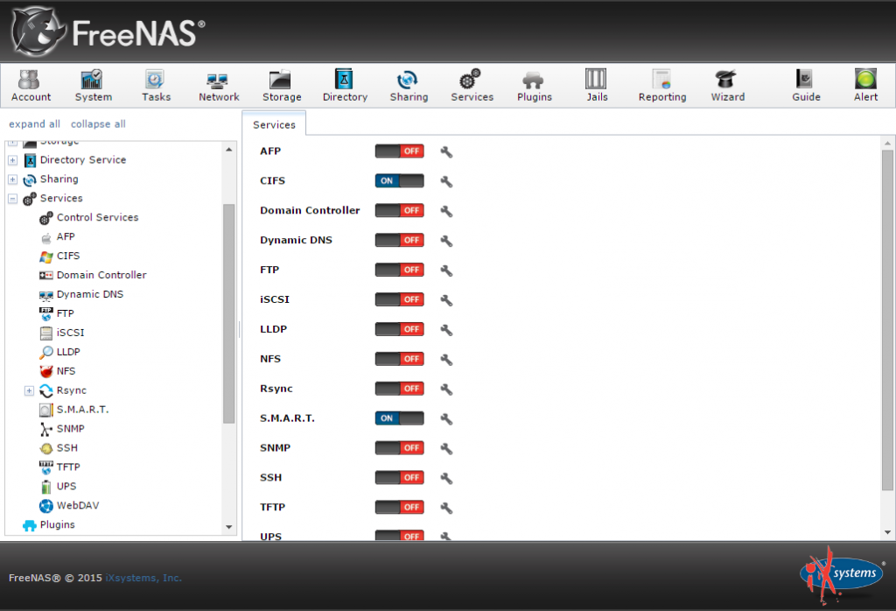
Task: Open the Storage section from the toolbar
Action: click(281, 85)
